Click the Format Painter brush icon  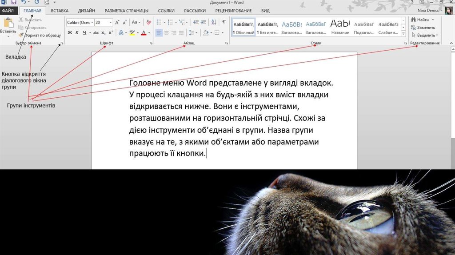pyautogui.click(x=21, y=35)
